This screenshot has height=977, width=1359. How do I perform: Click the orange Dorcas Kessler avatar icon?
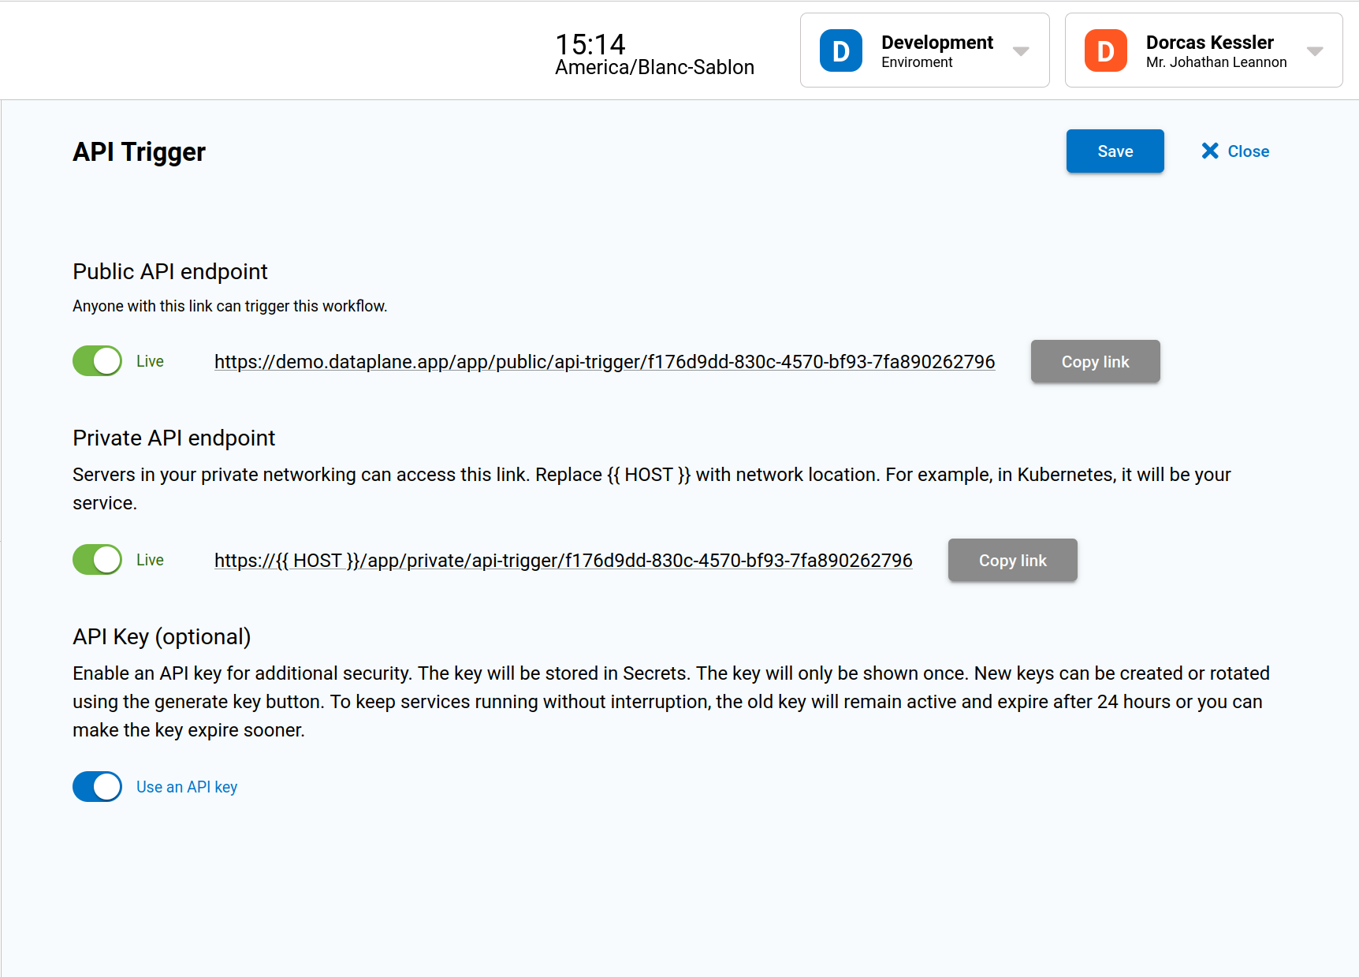click(x=1106, y=50)
